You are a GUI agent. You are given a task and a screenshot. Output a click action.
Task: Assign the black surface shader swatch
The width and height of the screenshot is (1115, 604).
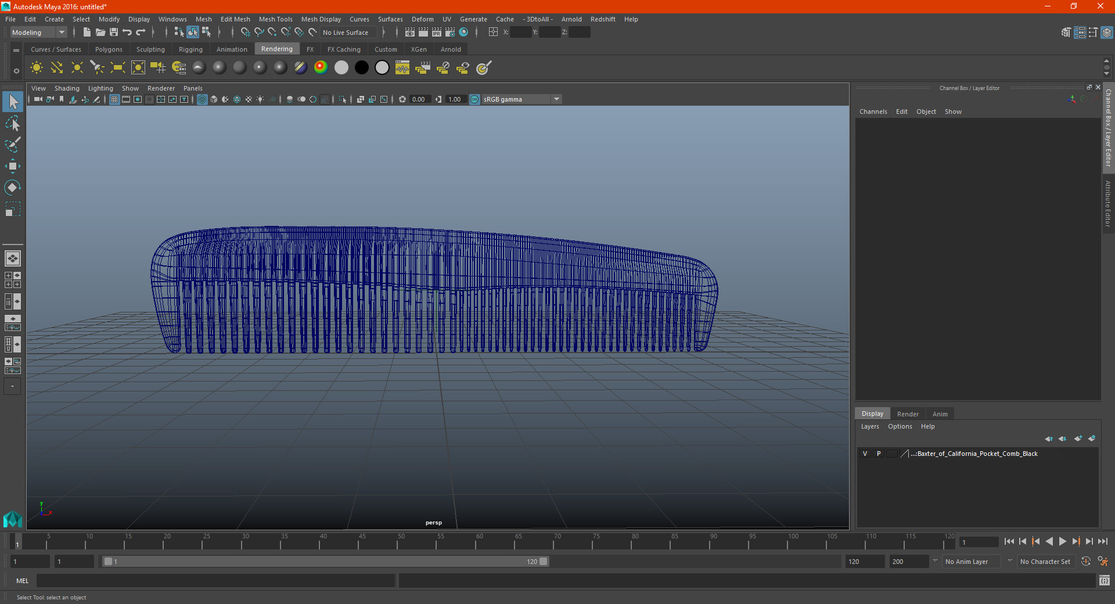[x=362, y=68]
